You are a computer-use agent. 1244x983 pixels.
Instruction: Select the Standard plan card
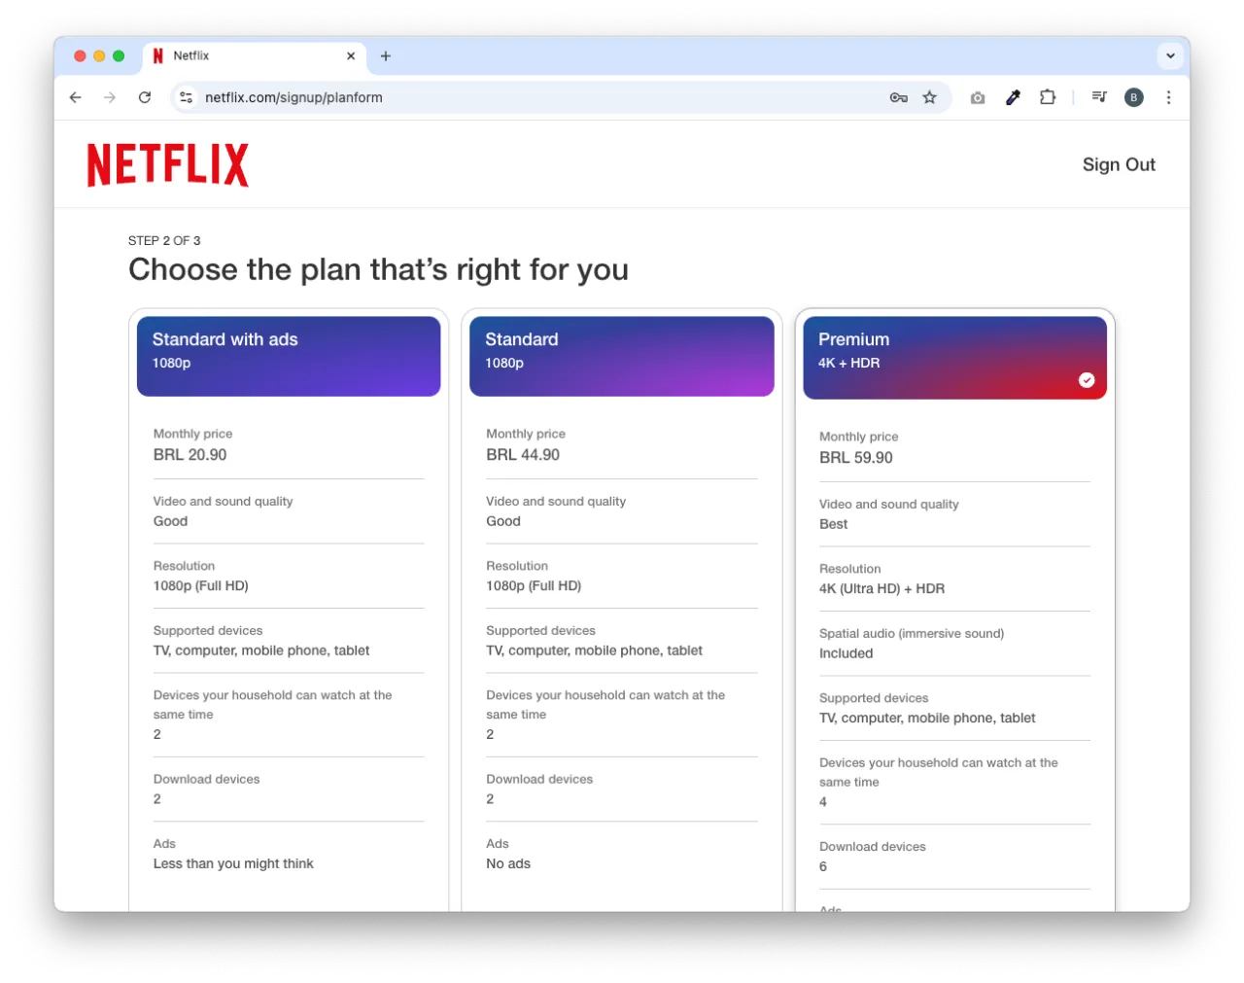click(x=621, y=356)
